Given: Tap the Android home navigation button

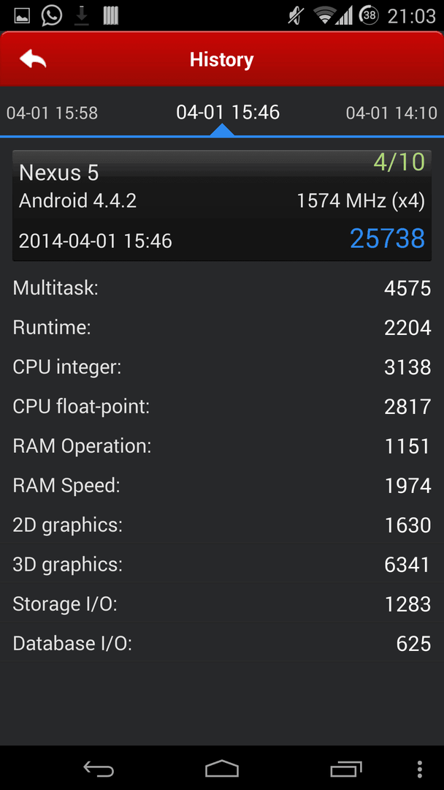Looking at the screenshot, I should click(222, 769).
